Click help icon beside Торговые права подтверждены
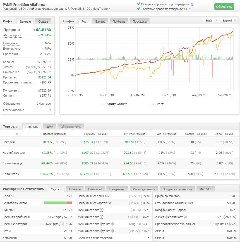The width and height of the screenshot is (240, 242). tap(190, 9)
